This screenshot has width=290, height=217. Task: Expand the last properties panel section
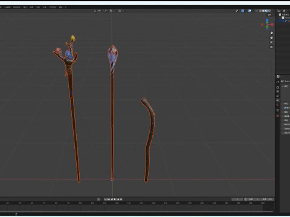click(x=283, y=133)
